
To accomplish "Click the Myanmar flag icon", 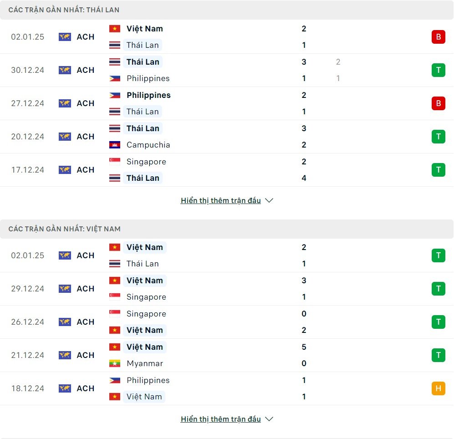I will 115,363.
